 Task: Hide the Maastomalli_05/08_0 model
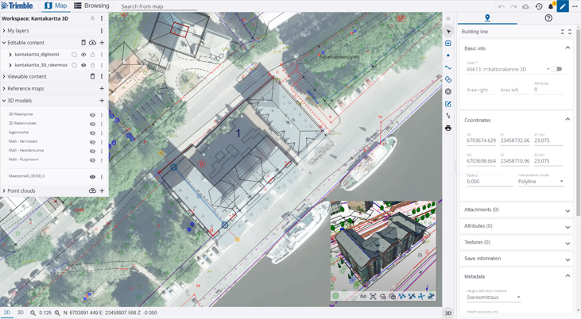tap(93, 176)
